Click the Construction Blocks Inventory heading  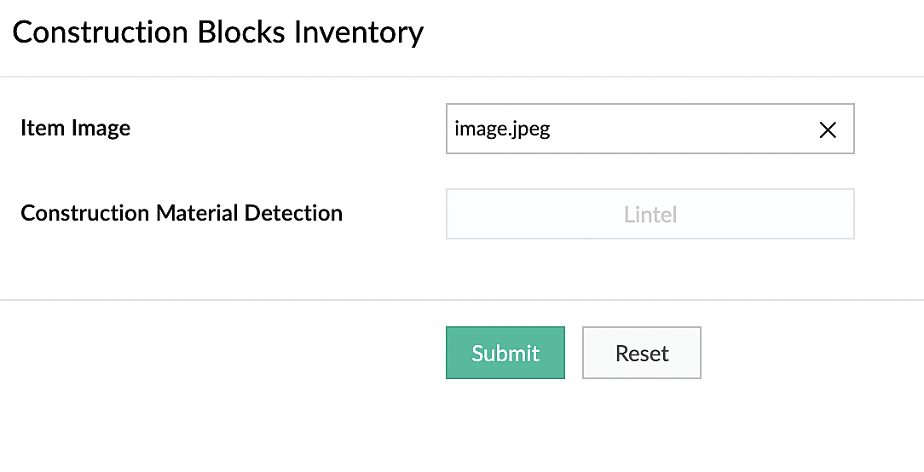(217, 32)
